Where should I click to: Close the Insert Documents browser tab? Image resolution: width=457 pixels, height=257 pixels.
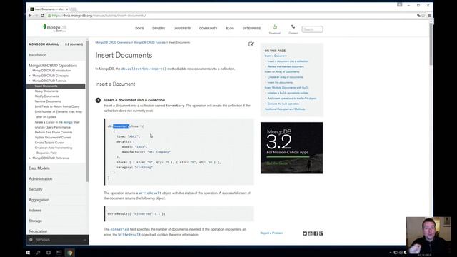coord(66,9)
